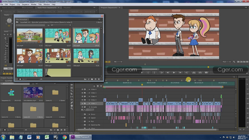The height and width of the screenshot is (140, 249).
Task: Step forward one frame in Program monitor
Action: (x=180, y=72)
